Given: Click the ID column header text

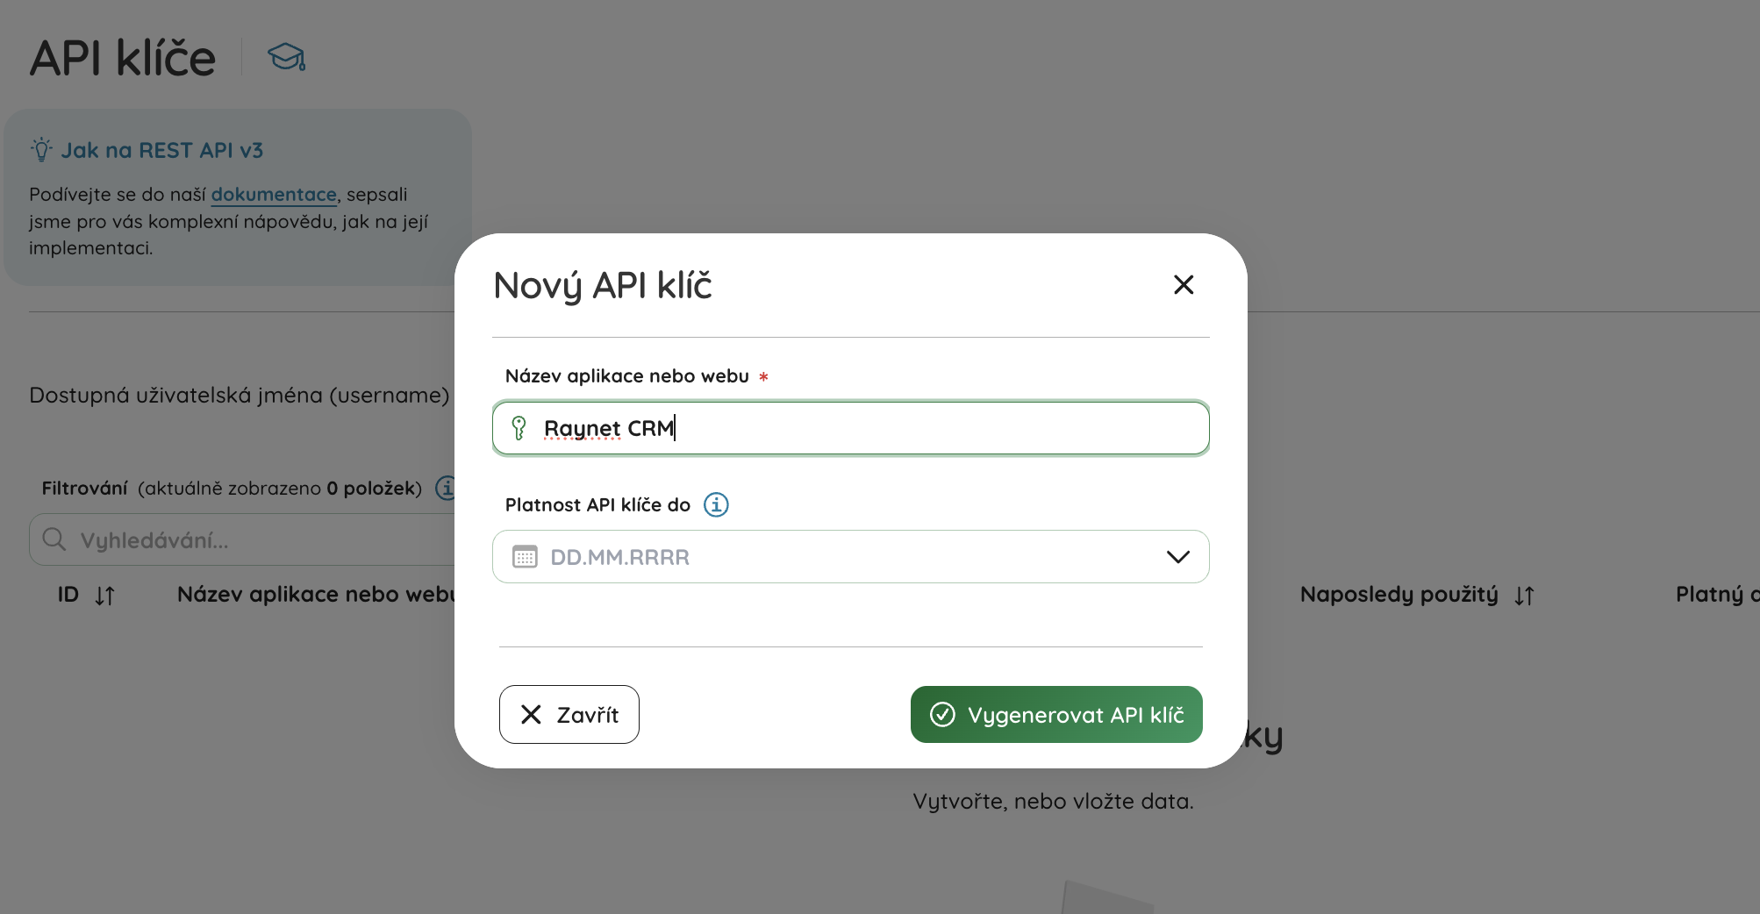Looking at the screenshot, I should click(68, 595).
